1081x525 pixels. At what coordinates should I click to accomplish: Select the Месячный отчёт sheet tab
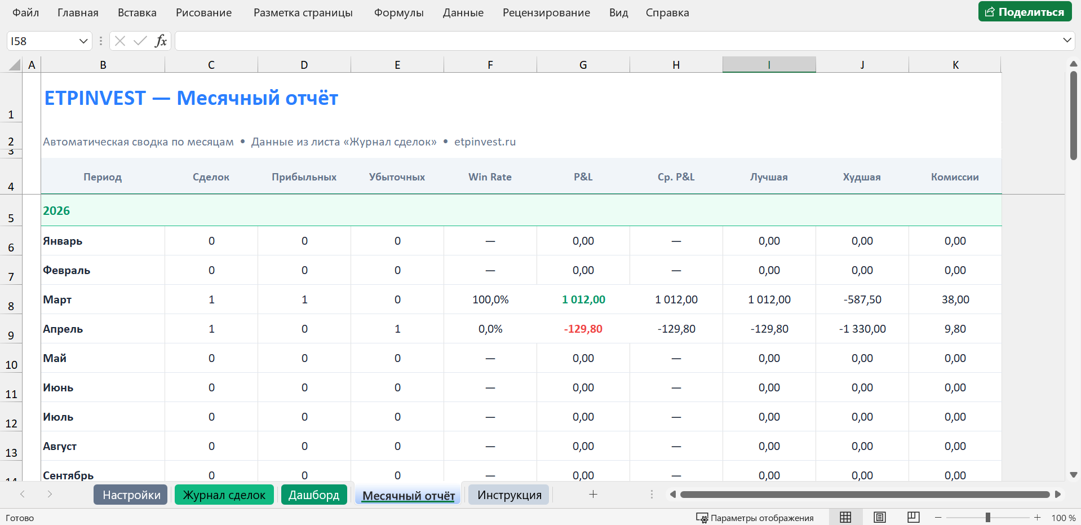tap(409, 495)
